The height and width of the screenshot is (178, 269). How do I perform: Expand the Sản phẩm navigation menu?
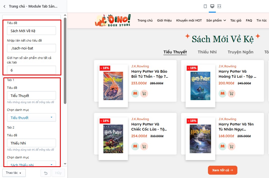coord(216,20)
